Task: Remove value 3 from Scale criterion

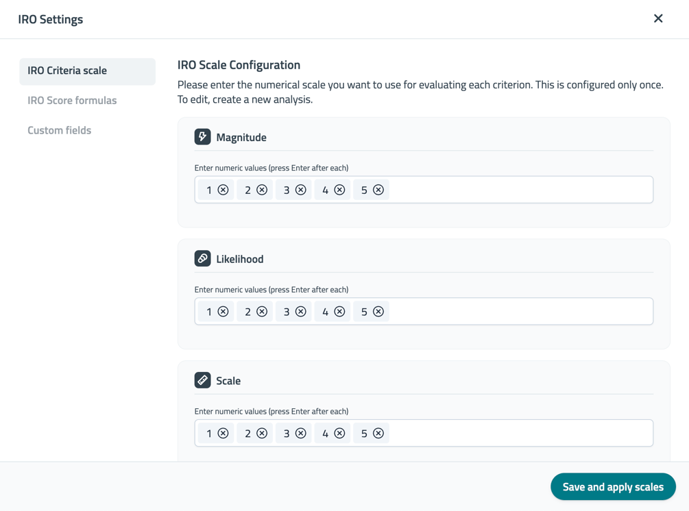Action: point(300,434)
